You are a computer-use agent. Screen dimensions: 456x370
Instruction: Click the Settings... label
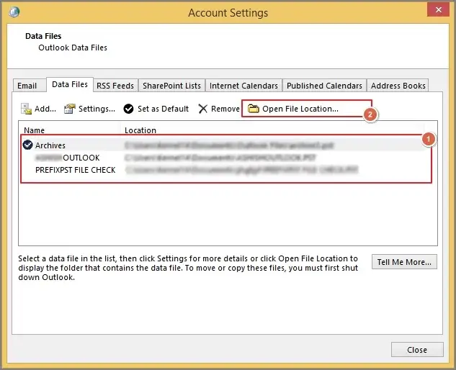click(x=97, y=109)
